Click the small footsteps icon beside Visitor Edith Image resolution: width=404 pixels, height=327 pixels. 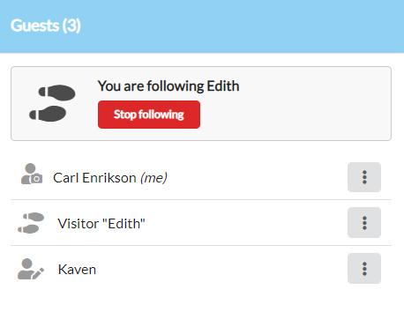(31, 223)
